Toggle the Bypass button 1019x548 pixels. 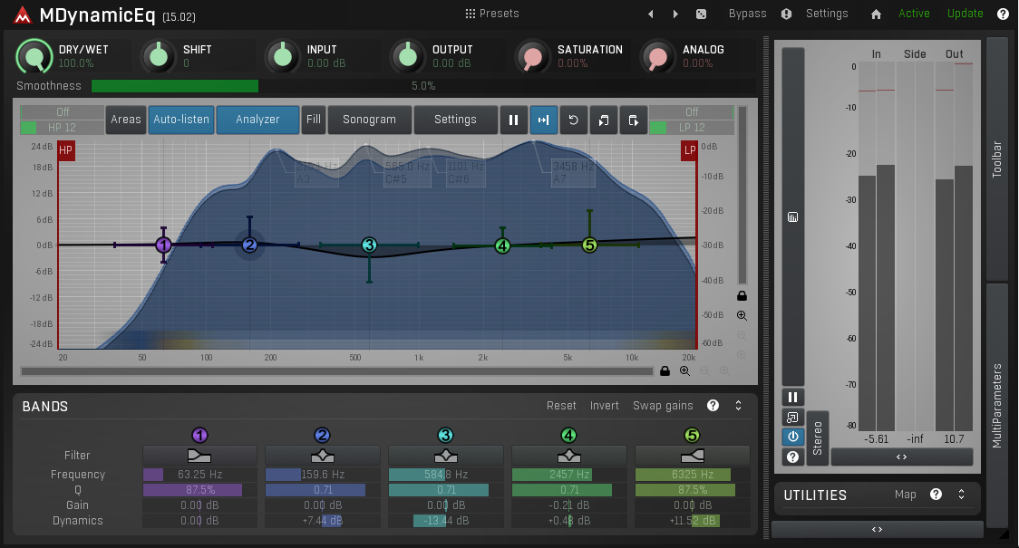747,14
